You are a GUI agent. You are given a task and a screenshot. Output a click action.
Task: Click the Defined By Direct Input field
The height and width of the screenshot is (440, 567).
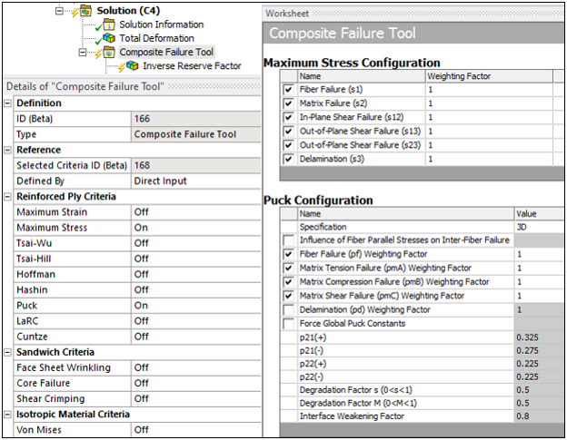point(193,181)
